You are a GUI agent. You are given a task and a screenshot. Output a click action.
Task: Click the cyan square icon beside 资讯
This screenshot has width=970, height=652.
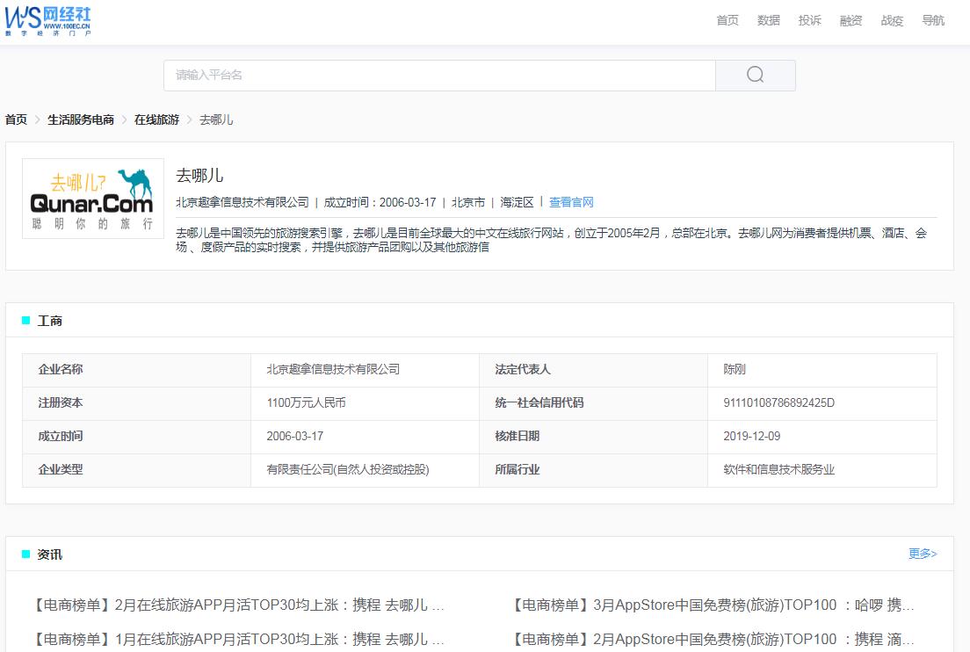click(x=27, y=554)
